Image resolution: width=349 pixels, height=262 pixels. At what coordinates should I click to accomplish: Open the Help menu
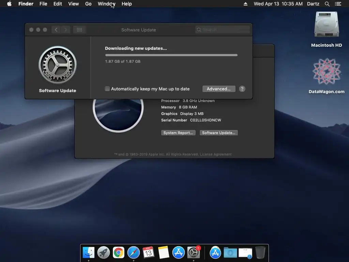pos(127,4)
